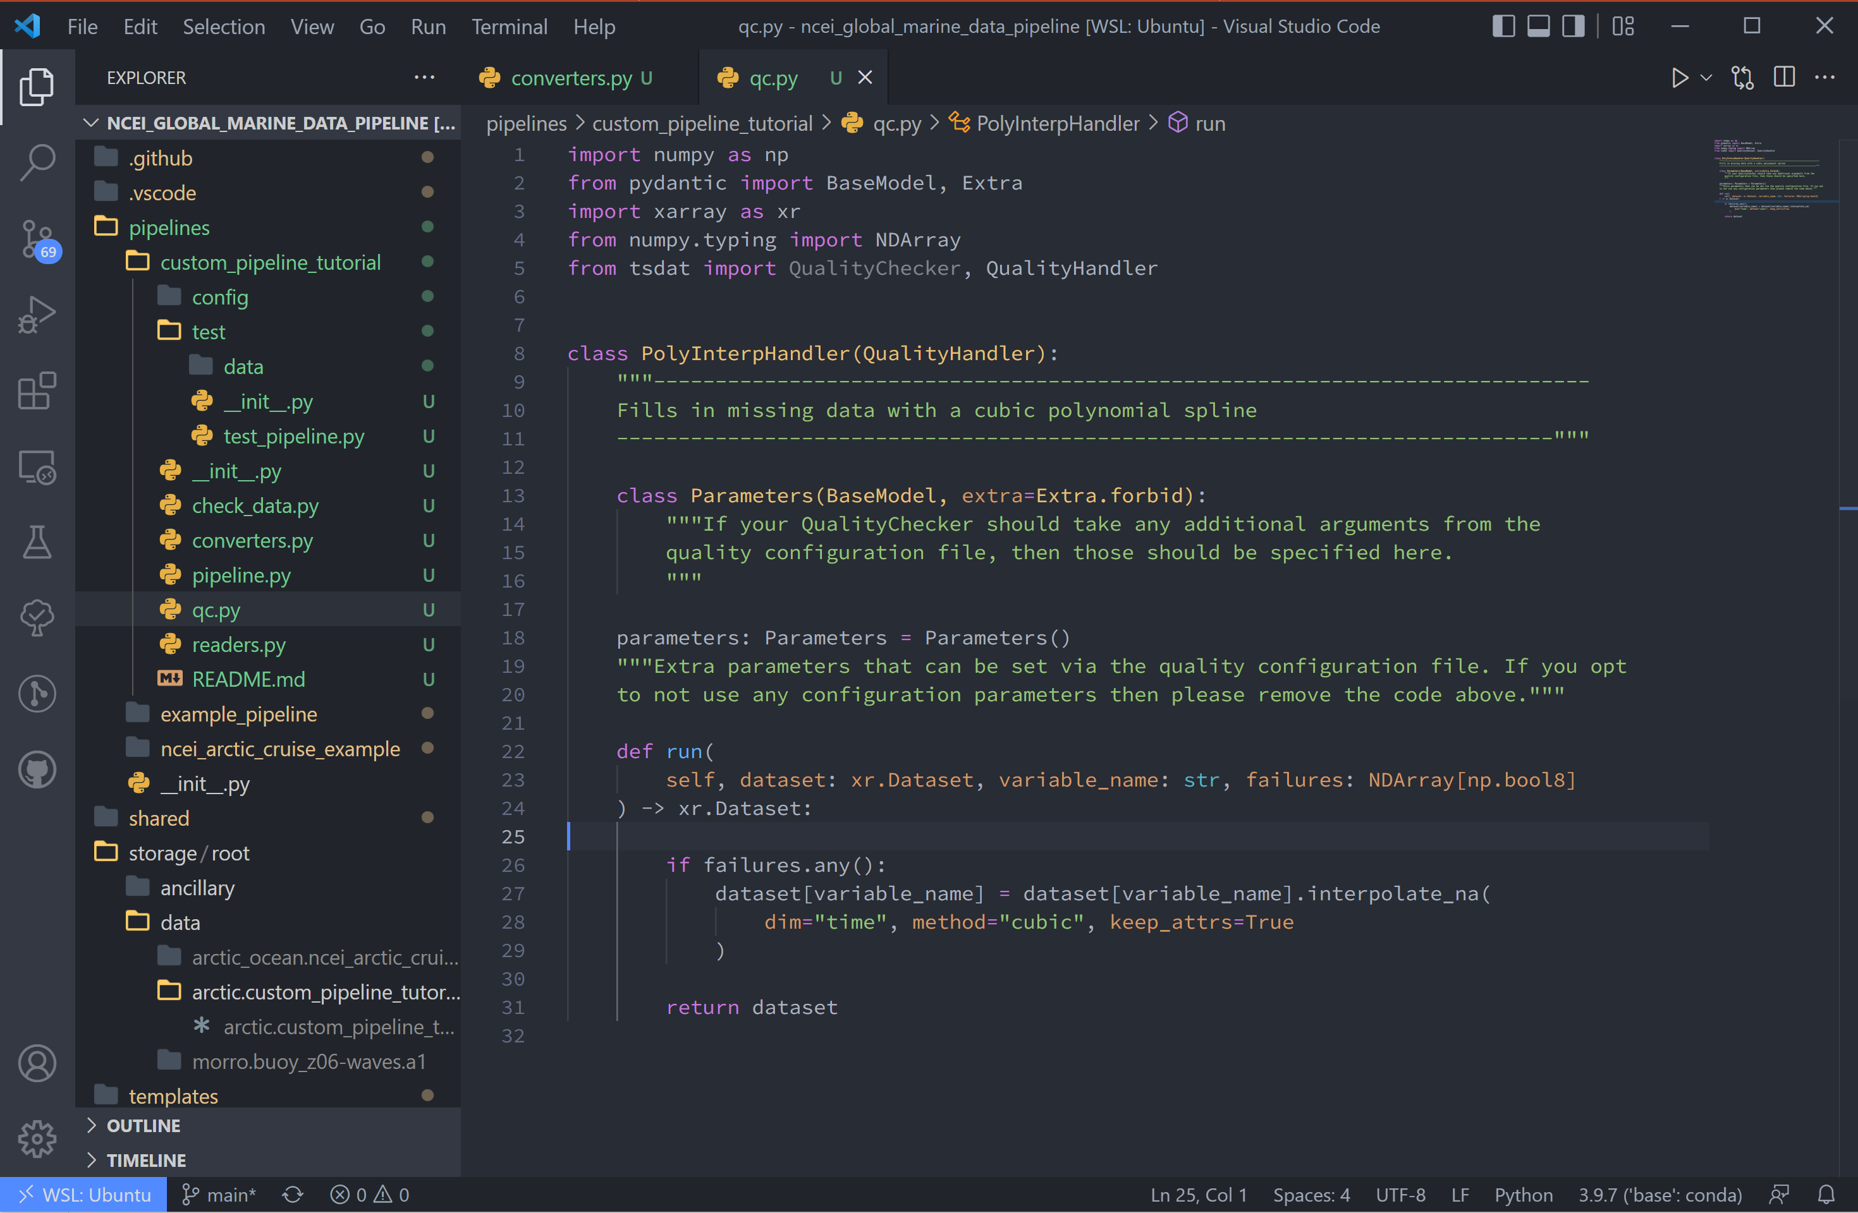Open check_data.py file
The image size is (1858, 1213).
[x=269, y=505]
